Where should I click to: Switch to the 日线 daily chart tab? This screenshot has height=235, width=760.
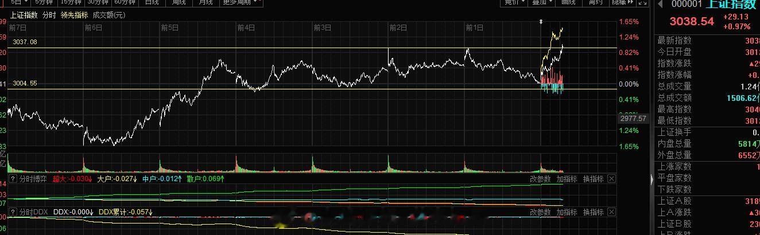(152, 2)
